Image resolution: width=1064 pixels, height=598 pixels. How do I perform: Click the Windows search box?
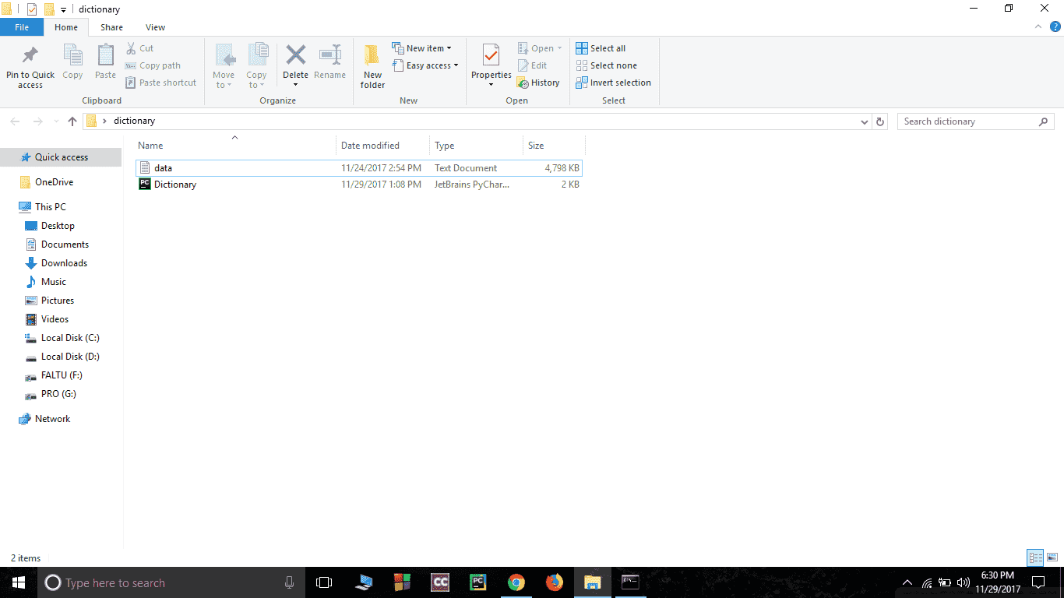coord(170,582)
